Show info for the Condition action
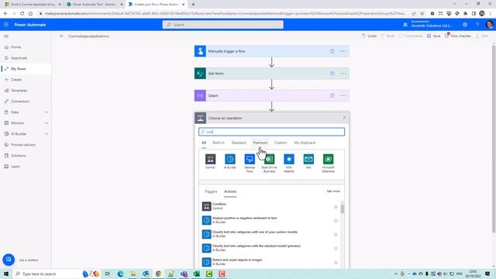 coord(336,207)
